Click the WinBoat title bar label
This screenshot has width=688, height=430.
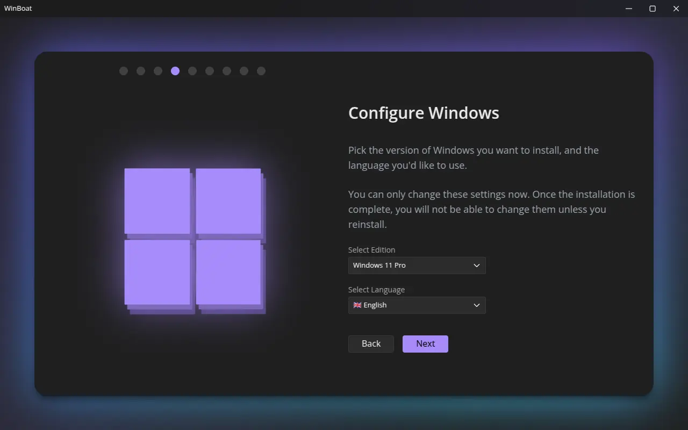(x=18, y=8)
